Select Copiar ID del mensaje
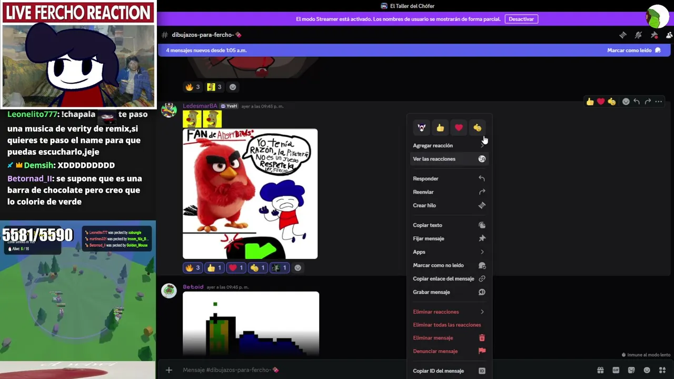674x379 pixels. [449, 371]
